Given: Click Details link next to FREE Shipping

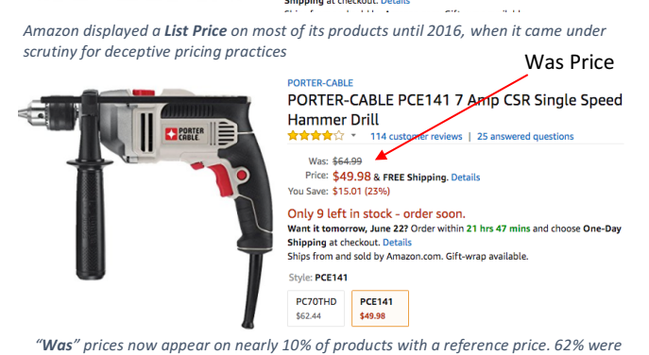Looking at the screenshot, I should coord(465,177).
